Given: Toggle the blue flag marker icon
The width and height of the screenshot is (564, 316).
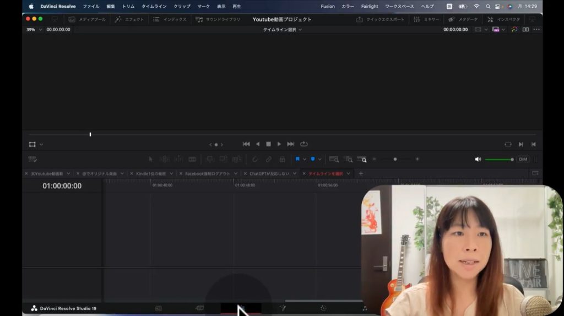Looking at the screenshot, I should coord(297,159).
